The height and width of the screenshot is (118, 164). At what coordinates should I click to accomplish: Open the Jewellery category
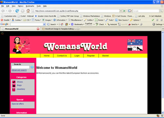click(21, 89)
